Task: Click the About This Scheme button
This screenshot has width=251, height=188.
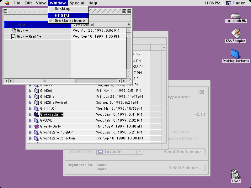Action: (x=182, y=152)
